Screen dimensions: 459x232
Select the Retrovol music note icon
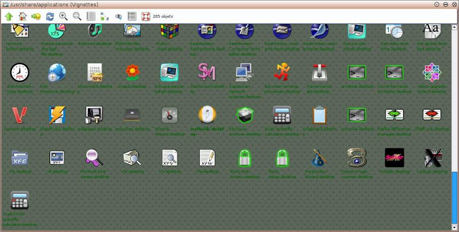(x=95, y=30)
